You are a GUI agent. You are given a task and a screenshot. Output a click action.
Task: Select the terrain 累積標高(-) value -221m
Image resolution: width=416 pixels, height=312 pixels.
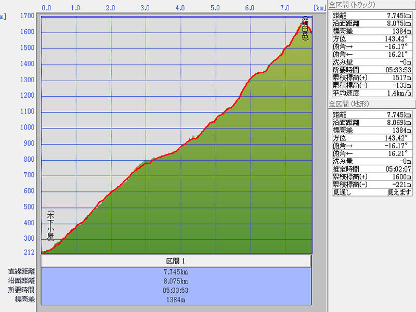coord(393,185)
